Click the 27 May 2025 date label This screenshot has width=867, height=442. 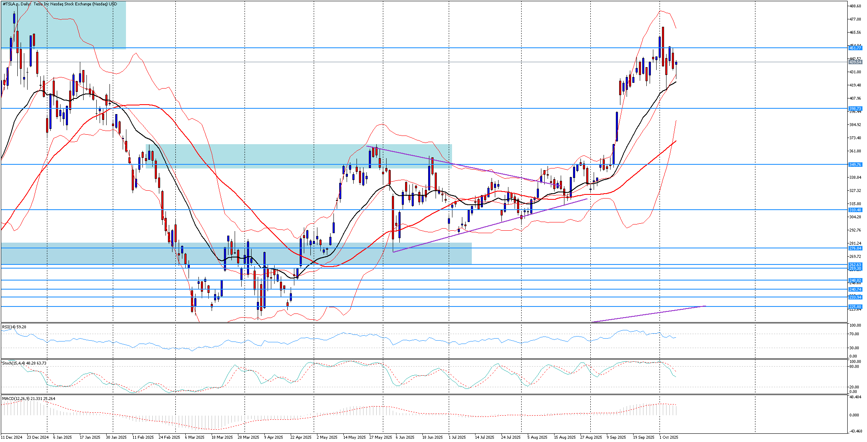tap(381, 437)
